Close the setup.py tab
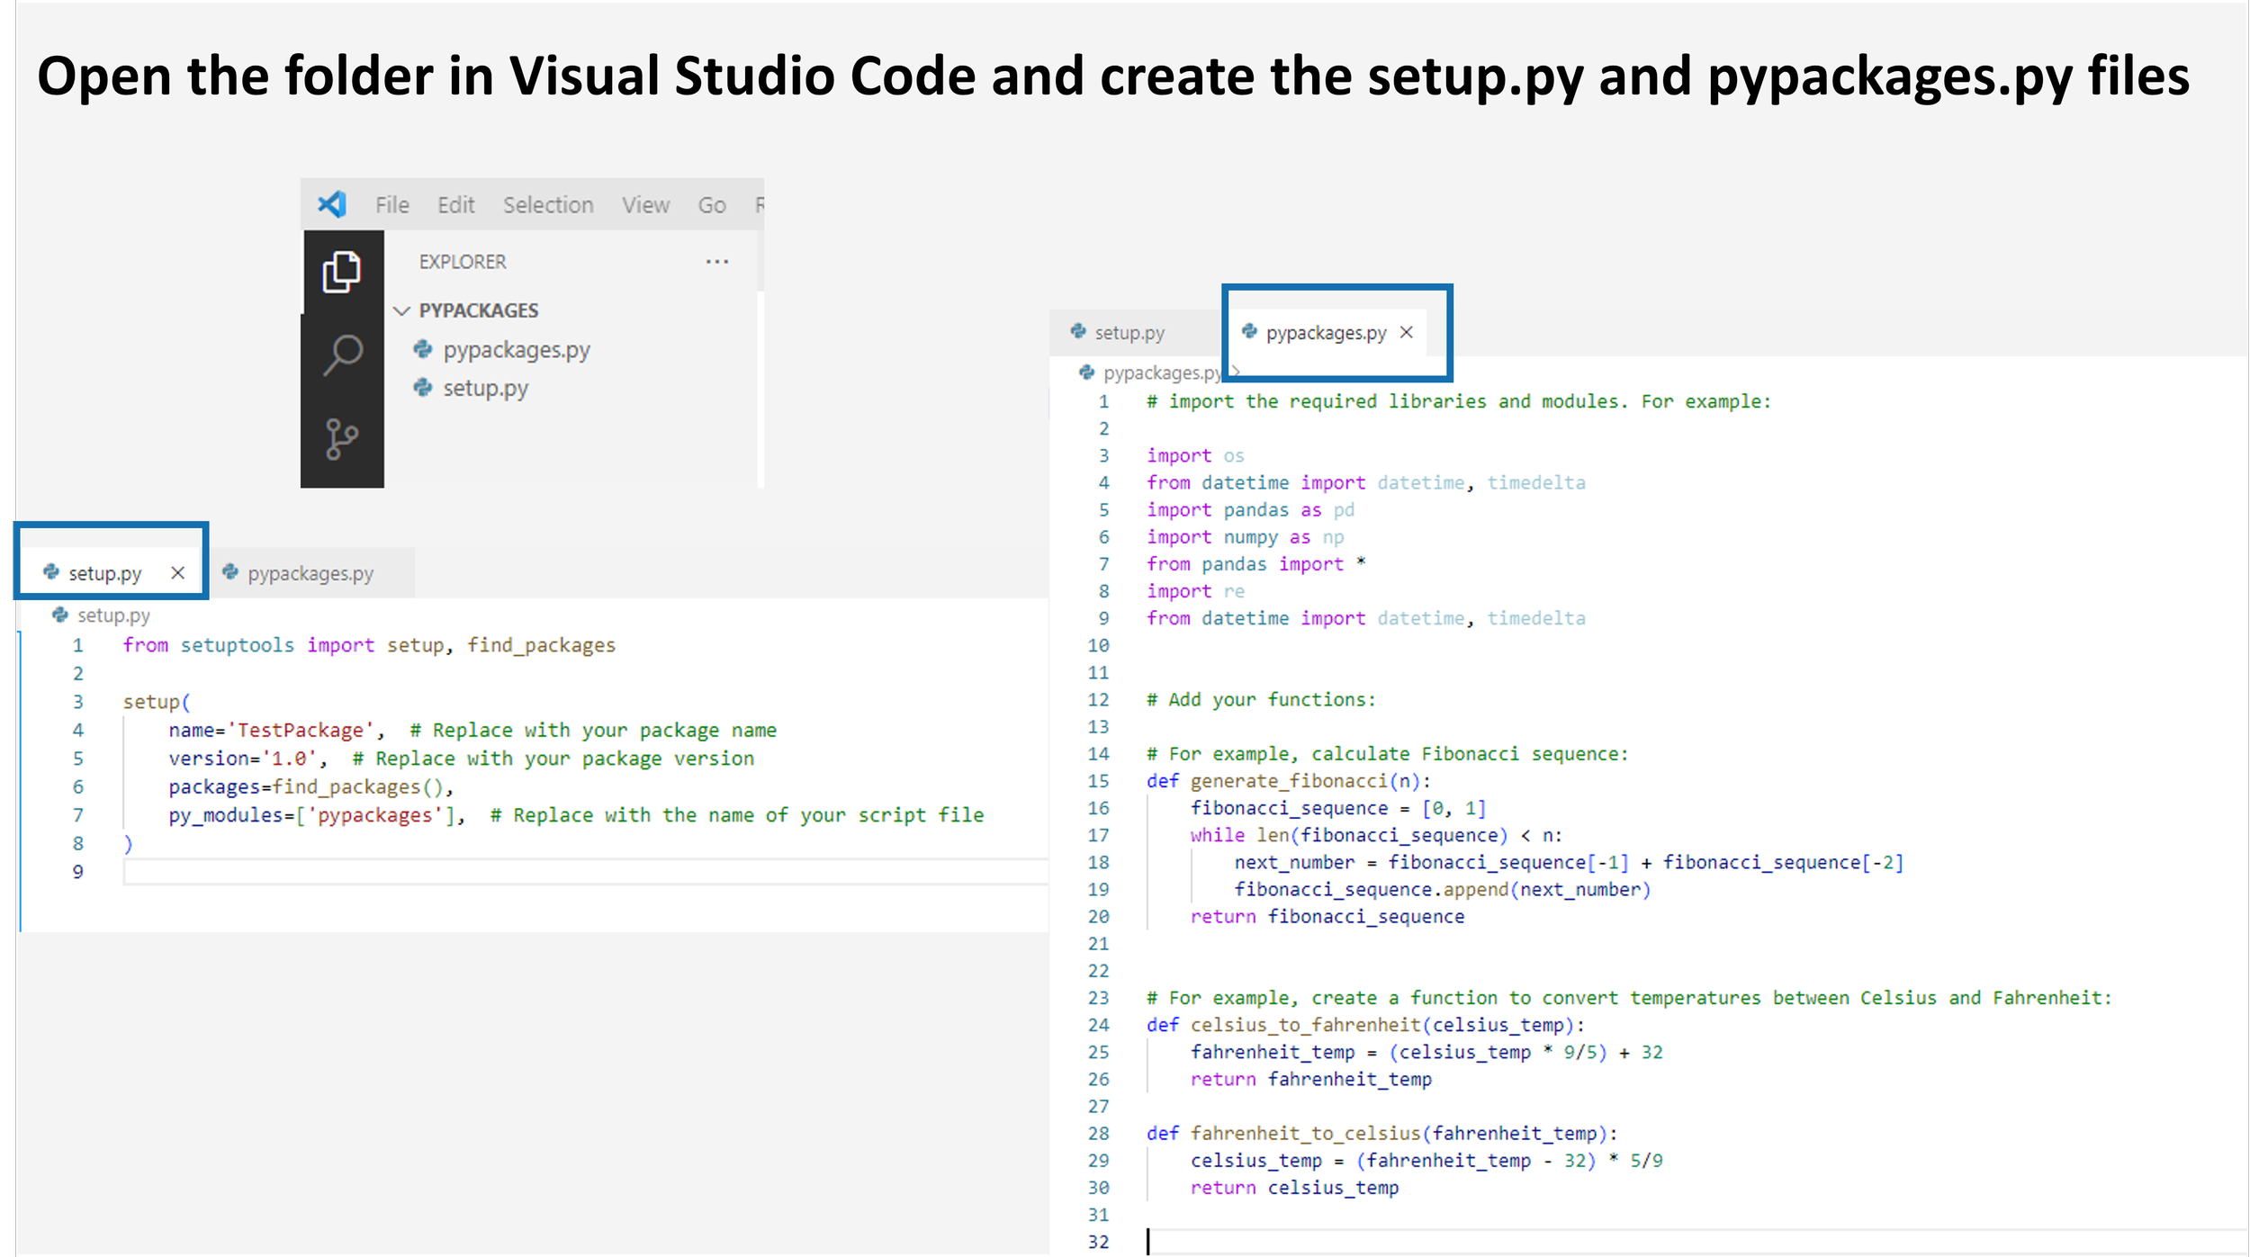 pyautogui.click(x=177, y=571)
